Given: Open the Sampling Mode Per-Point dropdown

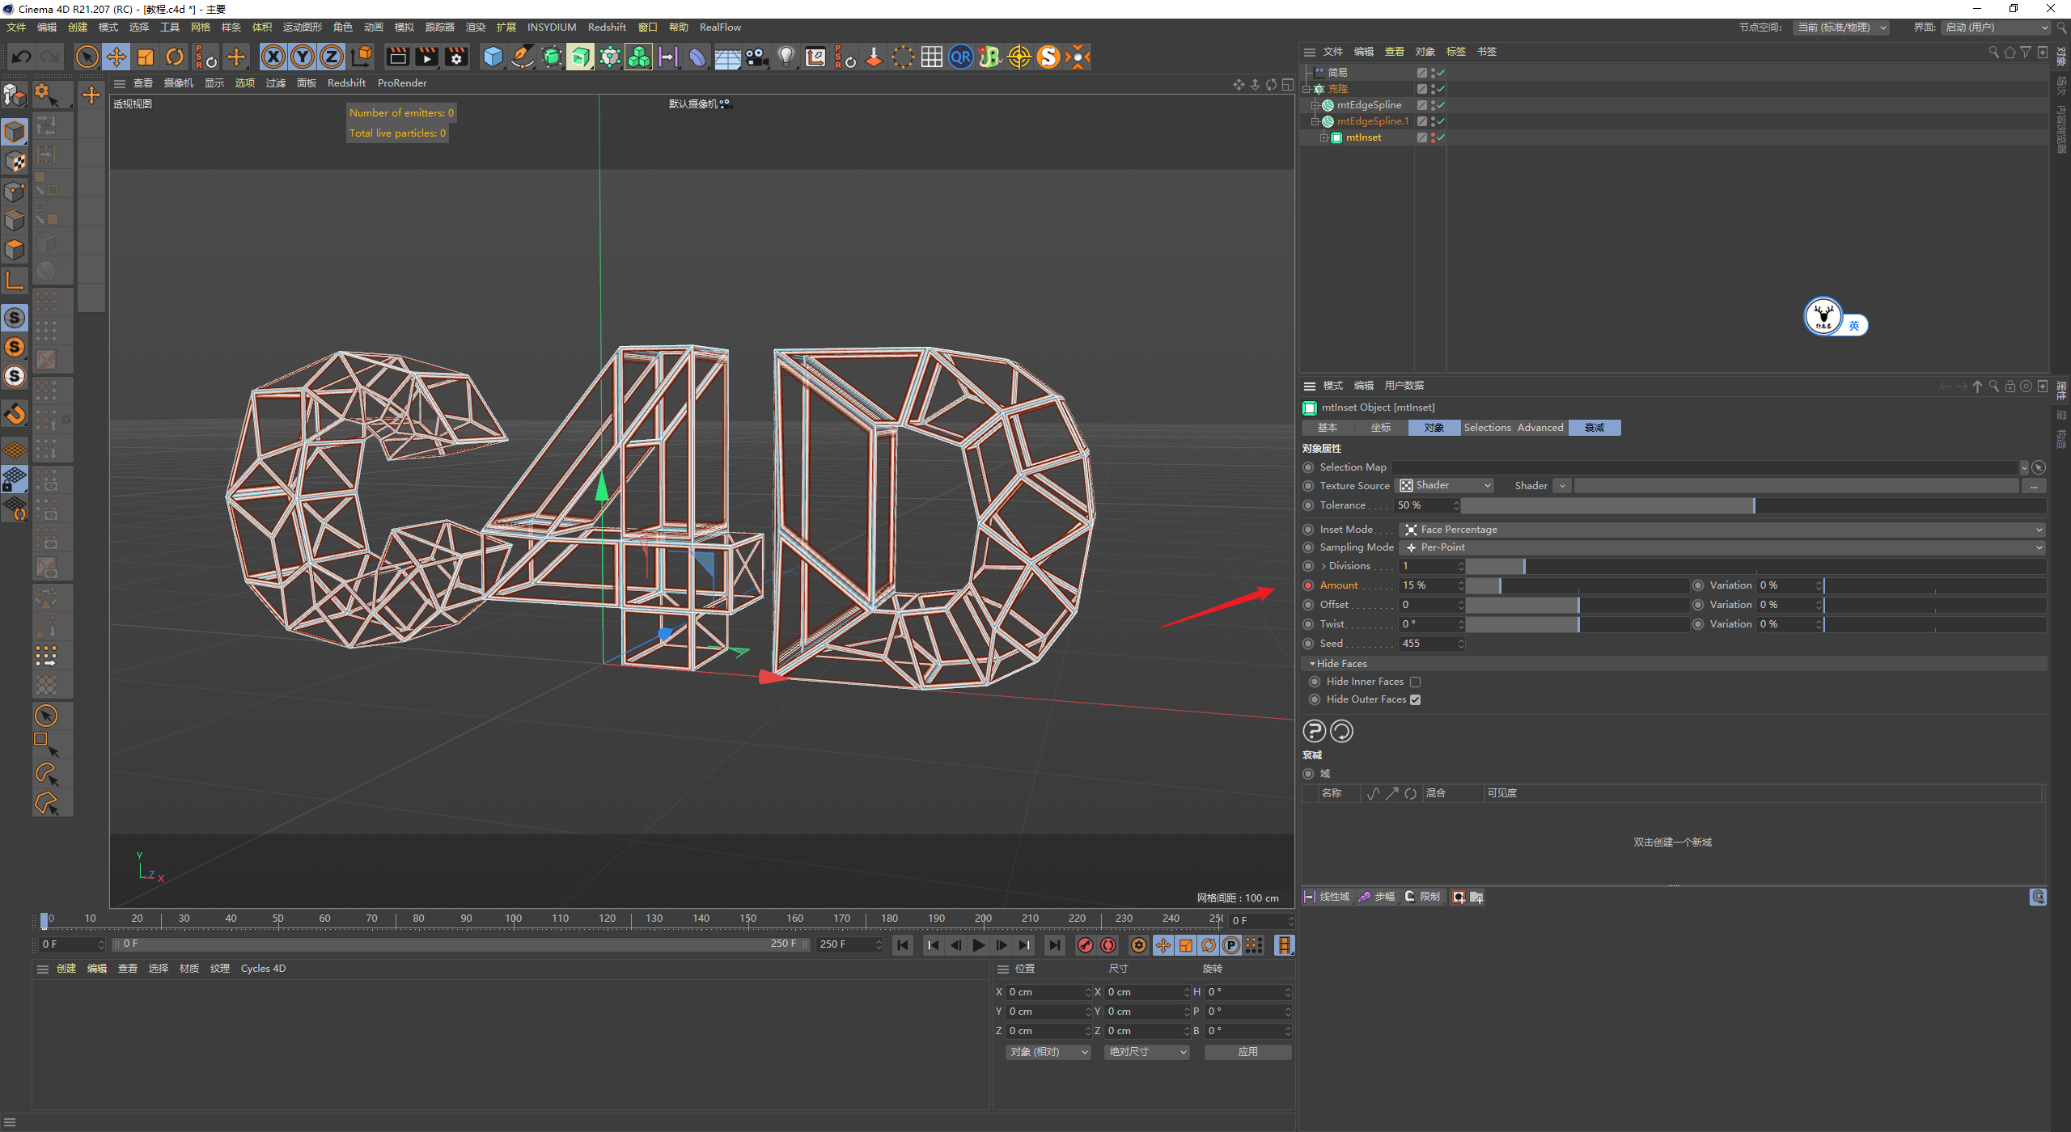Looking at the screenshot, I should click(1722, 547).
